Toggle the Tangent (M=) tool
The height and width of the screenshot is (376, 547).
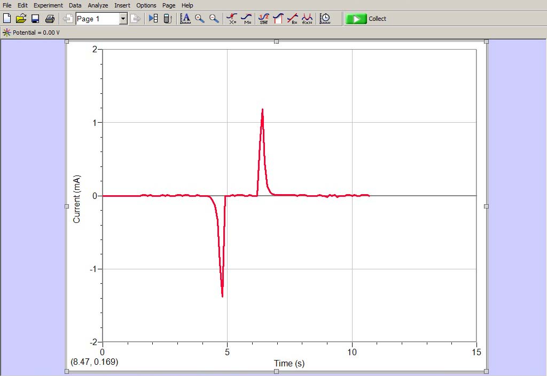click(x=246, y=19)
